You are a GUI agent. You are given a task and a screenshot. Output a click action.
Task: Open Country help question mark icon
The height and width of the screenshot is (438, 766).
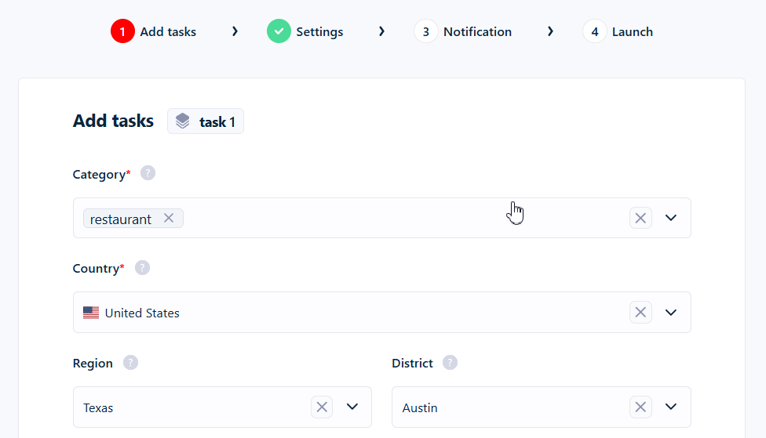[x=142, y=268]
